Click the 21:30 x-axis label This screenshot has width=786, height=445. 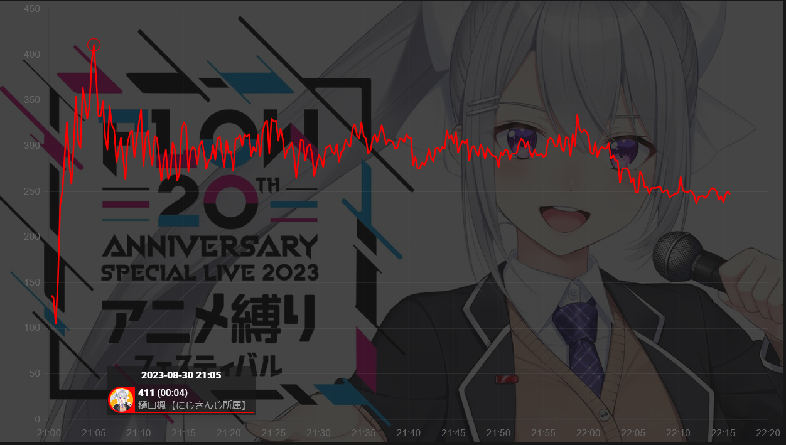tap(318, 433)
